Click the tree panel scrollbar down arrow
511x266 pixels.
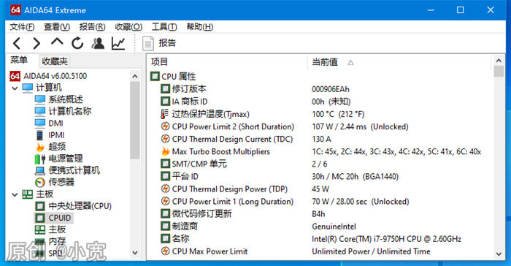point(135,253)
